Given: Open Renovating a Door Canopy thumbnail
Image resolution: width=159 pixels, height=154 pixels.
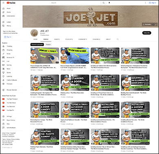Looking at the screenshot, I should click(45, 110).
